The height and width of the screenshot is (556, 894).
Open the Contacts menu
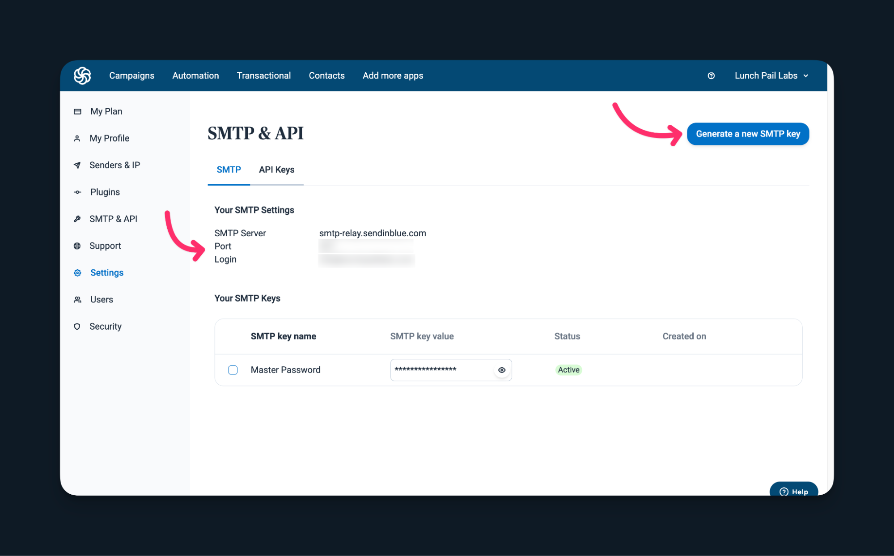point(326,76)
